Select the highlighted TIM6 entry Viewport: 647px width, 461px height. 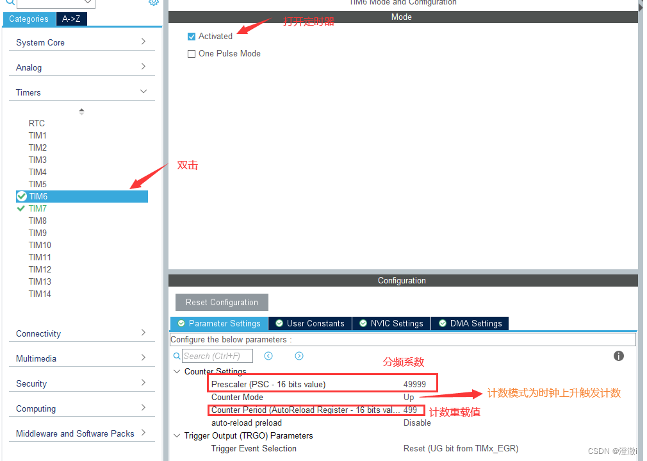[82, 196]
